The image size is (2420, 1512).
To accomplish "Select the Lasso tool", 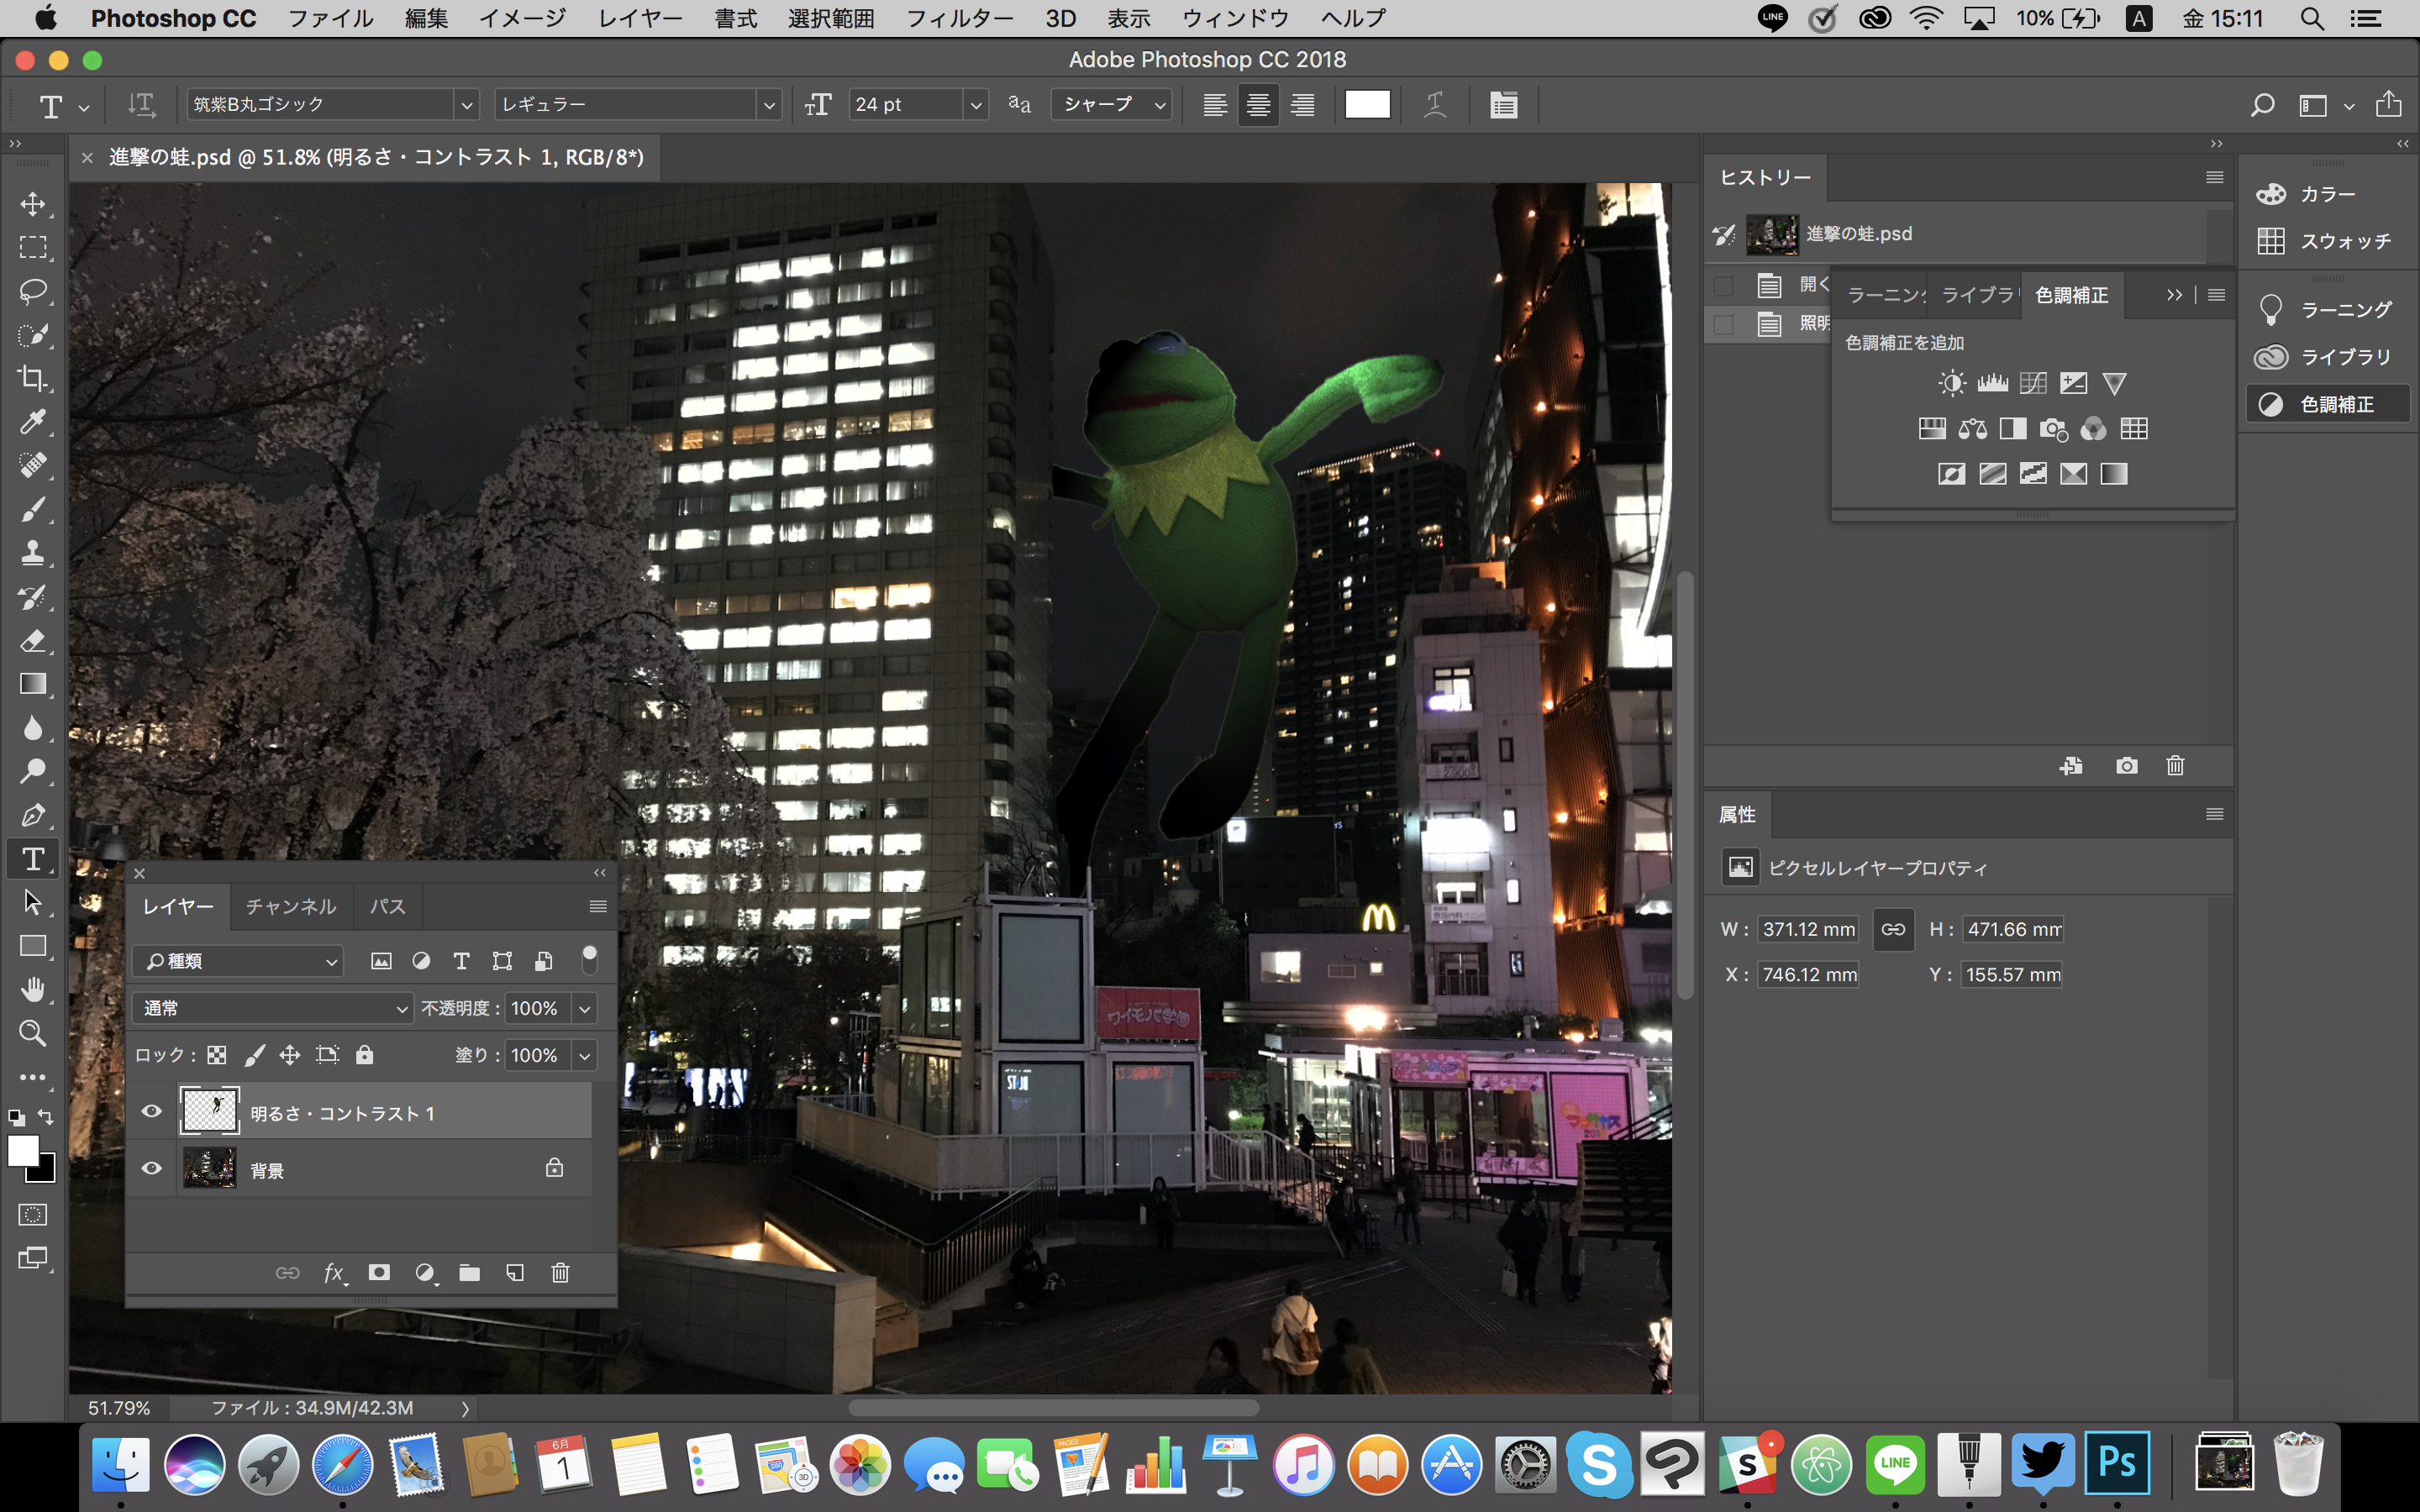I will pos(33,291).
